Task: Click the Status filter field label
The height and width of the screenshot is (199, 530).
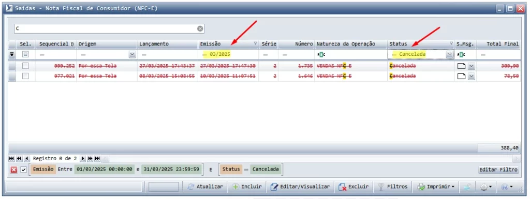Action: [x=231, y=170]
